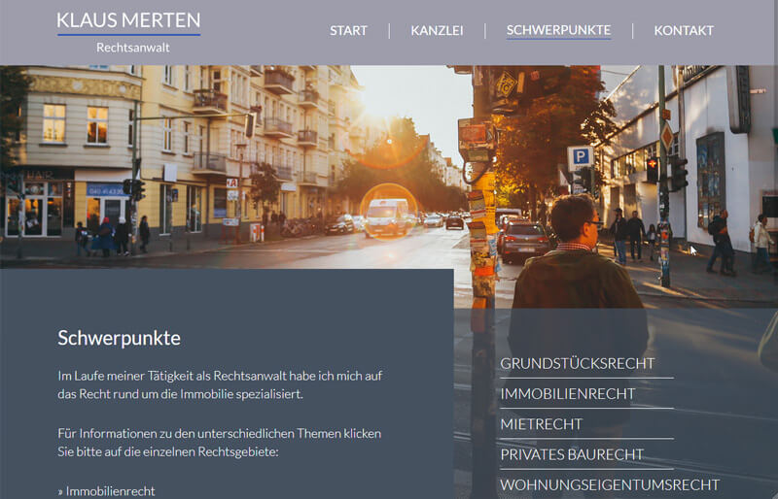This screenshot has height=499, width=778.
Task: Click the blue parking P sign
Action: click(581, 158)
